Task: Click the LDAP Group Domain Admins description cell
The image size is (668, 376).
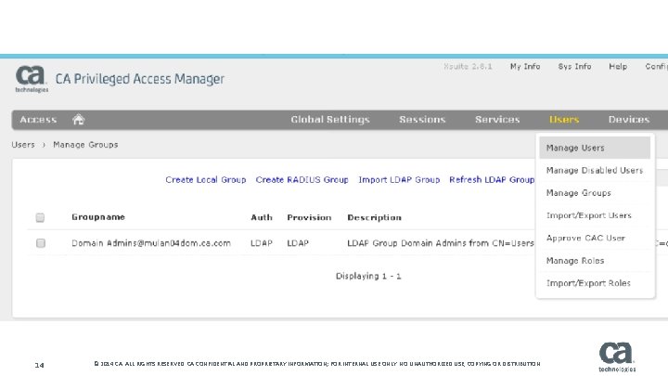Action: 441,243
